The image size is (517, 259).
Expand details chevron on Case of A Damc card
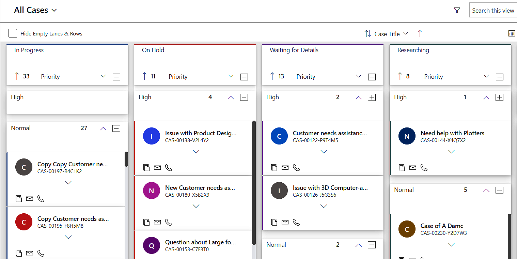pos(452,244)
